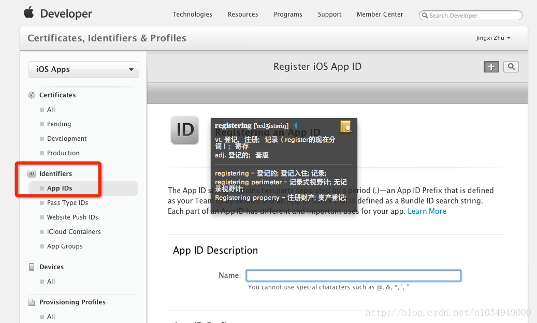Select Pass Type IDs

click(x=67, y=203)
